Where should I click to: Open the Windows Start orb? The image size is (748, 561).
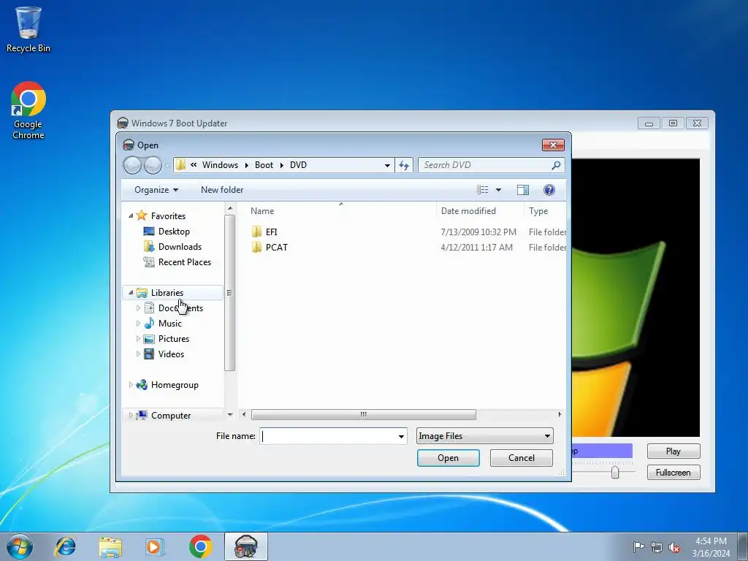20,546
